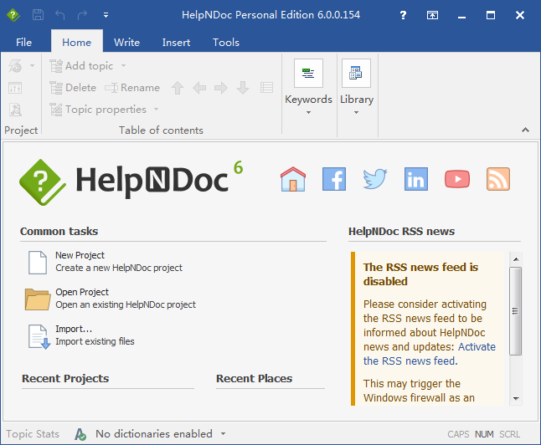Click the Import document arrow icon
This screenshot has width=541, height=445.
click(x=39, y=336)
